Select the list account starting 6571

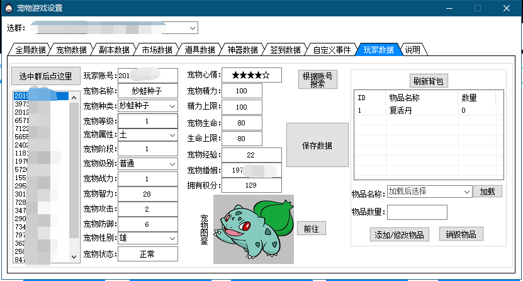coord(41,120)
